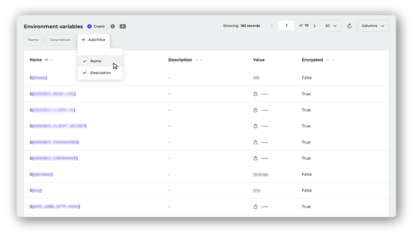Image resolution: width=413 pixels, height=232 pixels.
Task: Click True in CLIENT_SECRET row
Action: [306, 126]
